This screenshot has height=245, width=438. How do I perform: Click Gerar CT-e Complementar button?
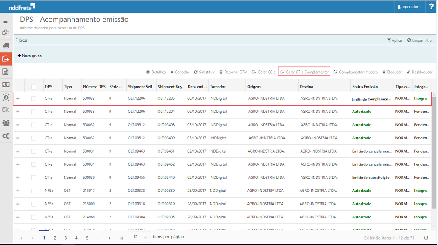304,72
